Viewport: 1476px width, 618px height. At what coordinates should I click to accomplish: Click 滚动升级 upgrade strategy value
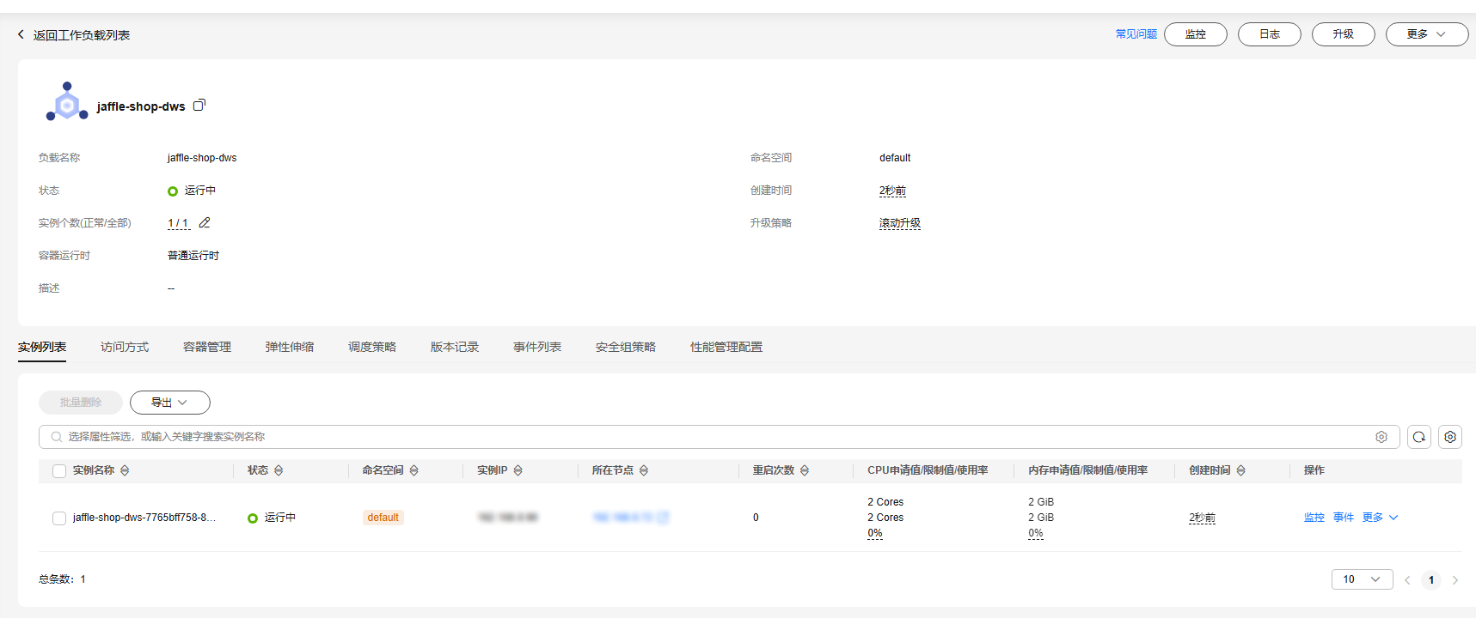point(900,223)
